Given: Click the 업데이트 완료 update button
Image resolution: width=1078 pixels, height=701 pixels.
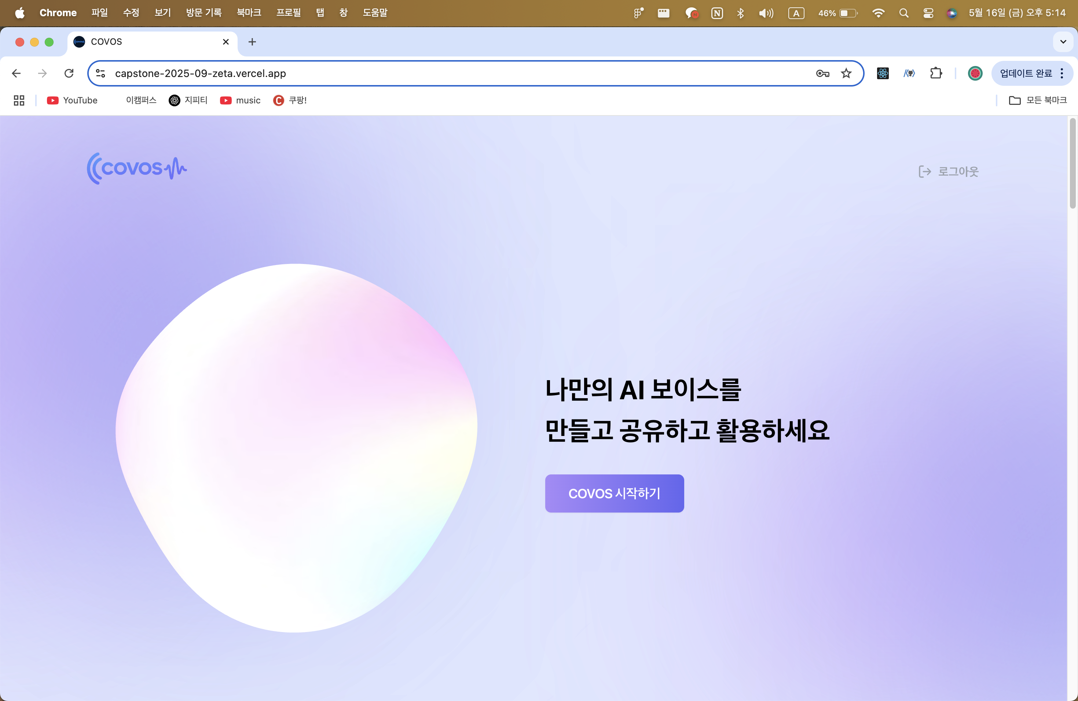Looking at the screenshot, I should tap(1026, 73).
